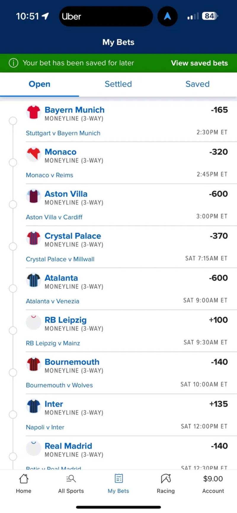Tap the Monaco red-white jersey icon
The width and height of the screenshot is (237, 513).
[x=33, y=154]
